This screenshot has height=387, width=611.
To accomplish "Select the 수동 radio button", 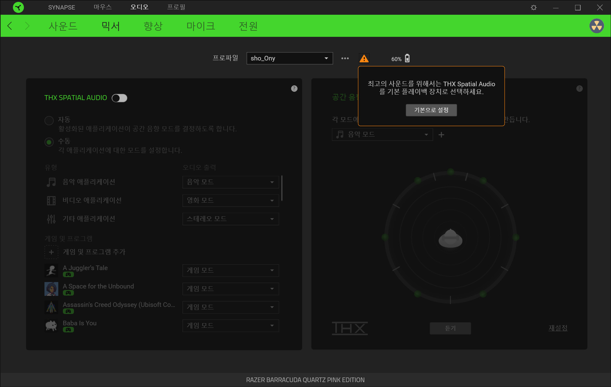I will [x=49, y=142].
